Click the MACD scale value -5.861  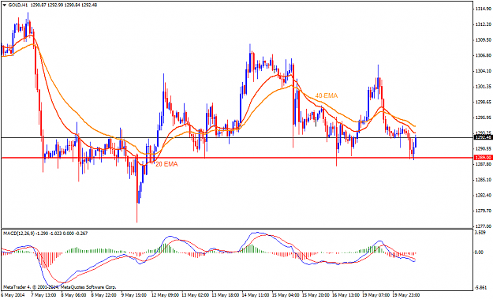click(x=481, y=288)
